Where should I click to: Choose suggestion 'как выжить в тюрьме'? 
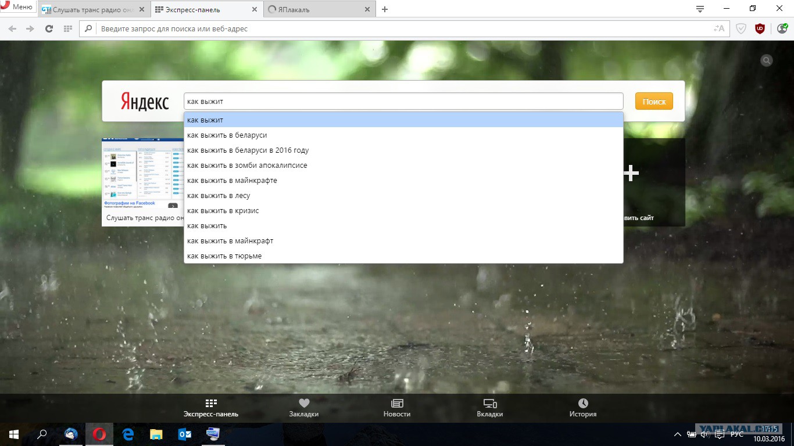pos(403,256)
